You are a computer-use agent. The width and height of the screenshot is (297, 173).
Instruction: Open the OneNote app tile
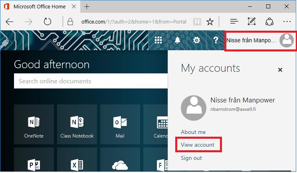pyautogui.click(x=34, y=124)
